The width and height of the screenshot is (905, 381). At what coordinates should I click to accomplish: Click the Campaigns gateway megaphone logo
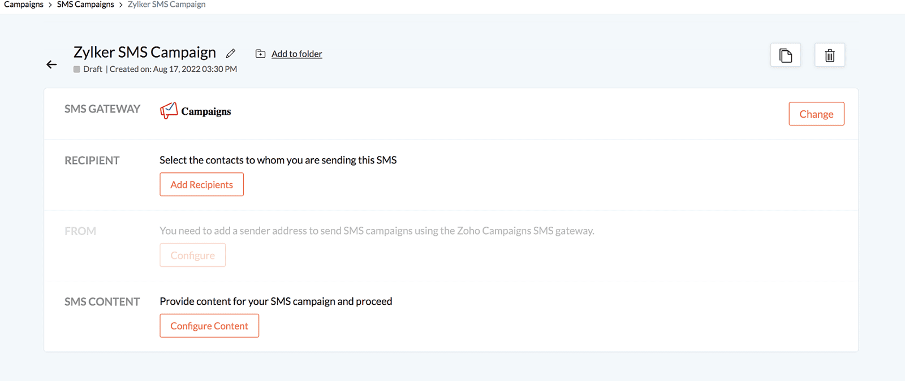tap(169, 111)
